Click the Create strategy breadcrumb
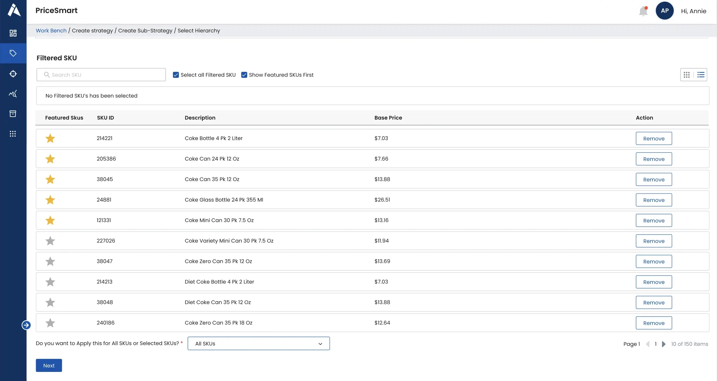 tap(93, 31)
